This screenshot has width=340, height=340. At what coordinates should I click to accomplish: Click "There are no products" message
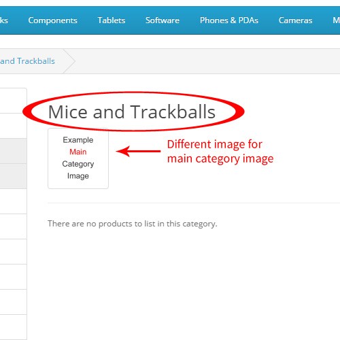pos(133,224)
